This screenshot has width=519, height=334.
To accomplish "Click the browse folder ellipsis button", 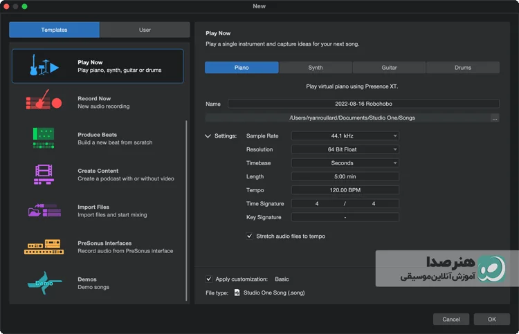I will (495, 118).
